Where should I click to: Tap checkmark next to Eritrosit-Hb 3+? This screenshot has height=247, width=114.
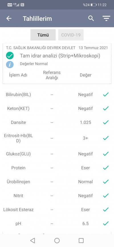tap(106, 138)
